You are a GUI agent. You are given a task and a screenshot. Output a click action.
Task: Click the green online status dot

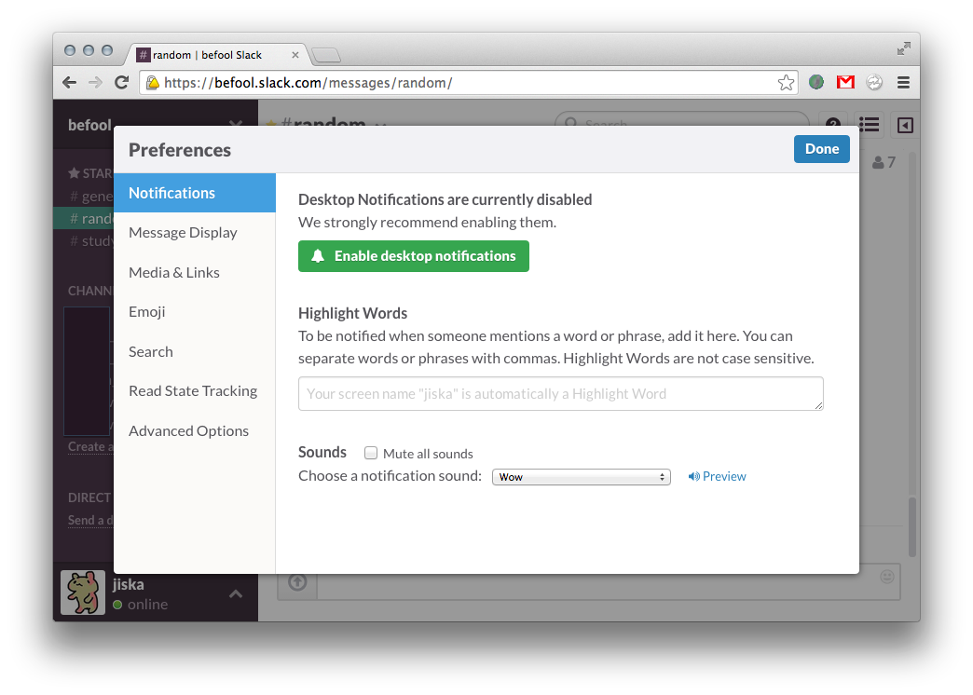[x=117, y=605]
